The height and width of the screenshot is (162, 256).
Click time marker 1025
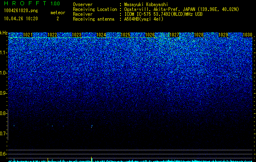[x=125, y=35]
